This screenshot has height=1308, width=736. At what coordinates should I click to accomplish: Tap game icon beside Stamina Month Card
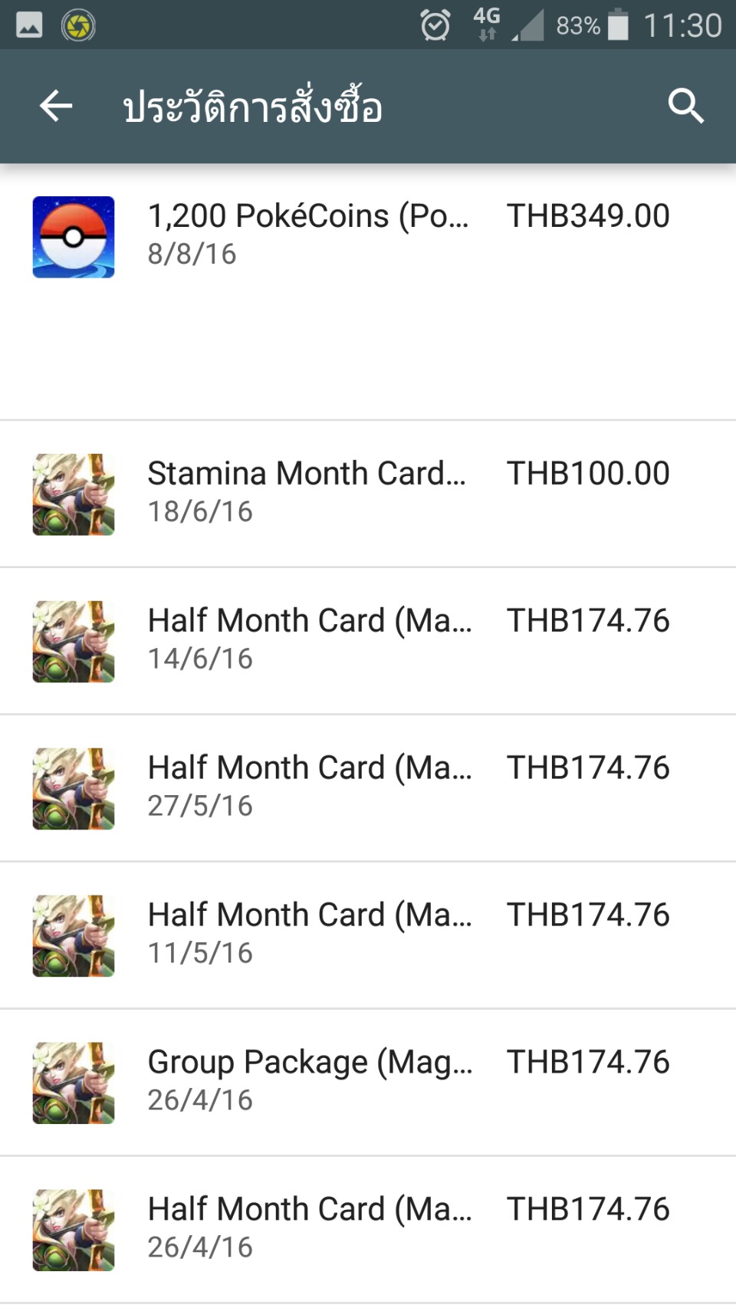click(74, 495)
